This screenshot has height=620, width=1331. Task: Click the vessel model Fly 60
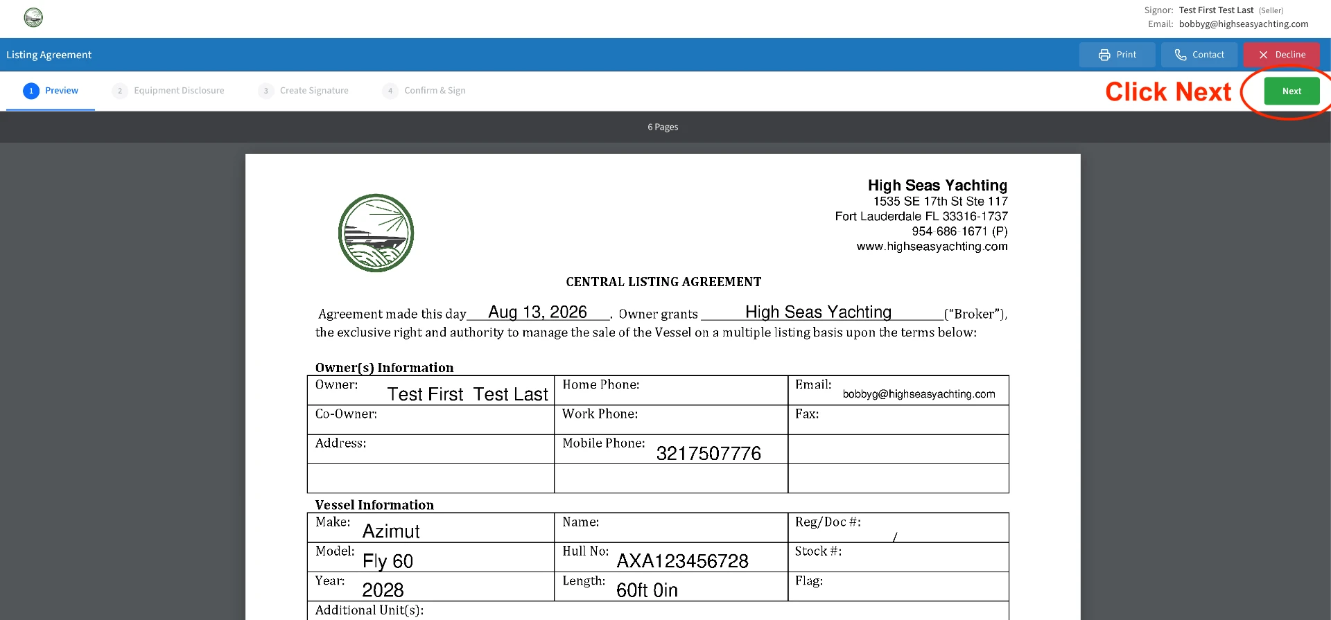[388, 561]
